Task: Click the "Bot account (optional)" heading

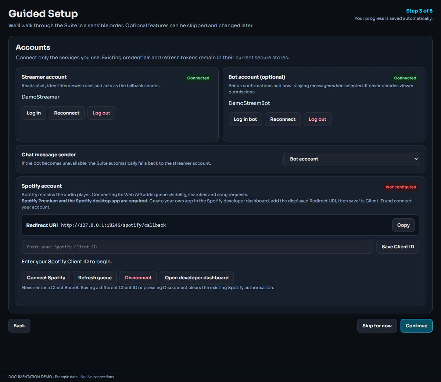Action: pos(257,77)
